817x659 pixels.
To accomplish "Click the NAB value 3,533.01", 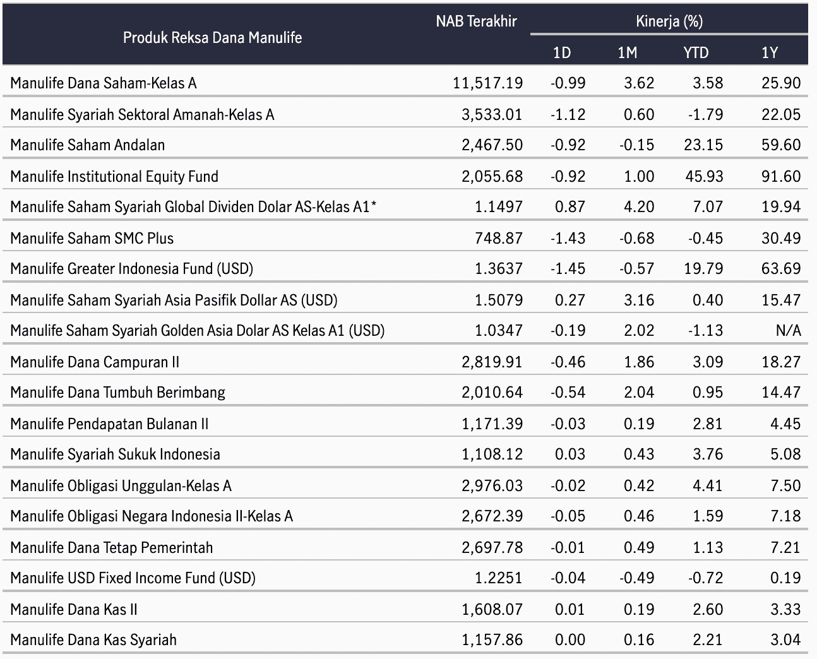I will pos(492,114).
